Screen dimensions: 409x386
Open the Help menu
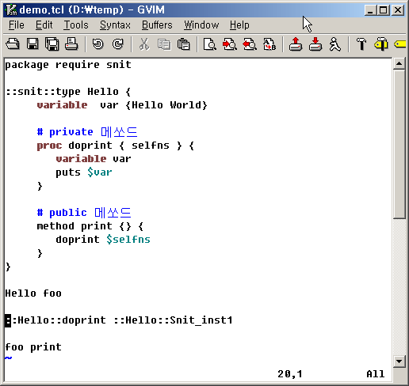click(x=239, y=25)
